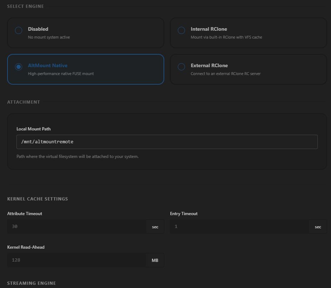Click the 'Internal RClone' card title
Image resolution: width=331 pixels, height=288 pixels.
[209, 29]
